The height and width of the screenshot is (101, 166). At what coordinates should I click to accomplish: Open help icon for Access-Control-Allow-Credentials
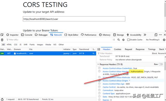coord(99,68)
